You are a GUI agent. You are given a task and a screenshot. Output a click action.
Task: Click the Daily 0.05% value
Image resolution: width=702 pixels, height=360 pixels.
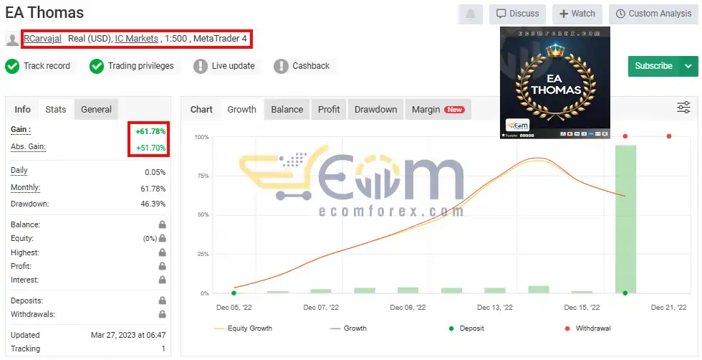155,172
